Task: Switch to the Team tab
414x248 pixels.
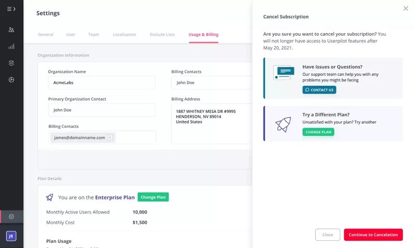Action: coord(94,34)
